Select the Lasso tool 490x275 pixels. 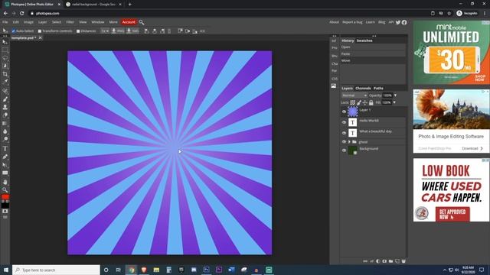click(x=5, y=58)
